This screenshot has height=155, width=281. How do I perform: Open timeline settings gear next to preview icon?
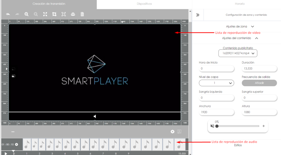tap(172, 131)
